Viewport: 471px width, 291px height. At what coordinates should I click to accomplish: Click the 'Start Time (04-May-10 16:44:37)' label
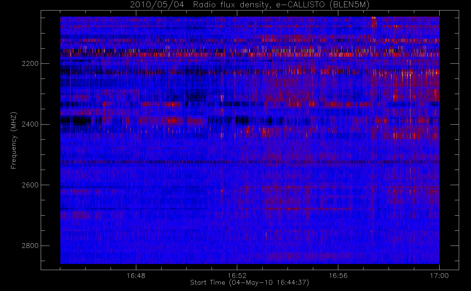coord(250,283)
